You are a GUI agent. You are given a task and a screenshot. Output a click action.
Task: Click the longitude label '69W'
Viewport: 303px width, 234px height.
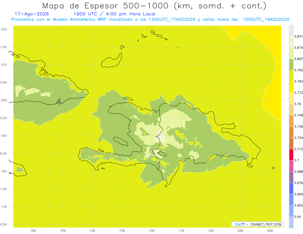pos(240,231)
